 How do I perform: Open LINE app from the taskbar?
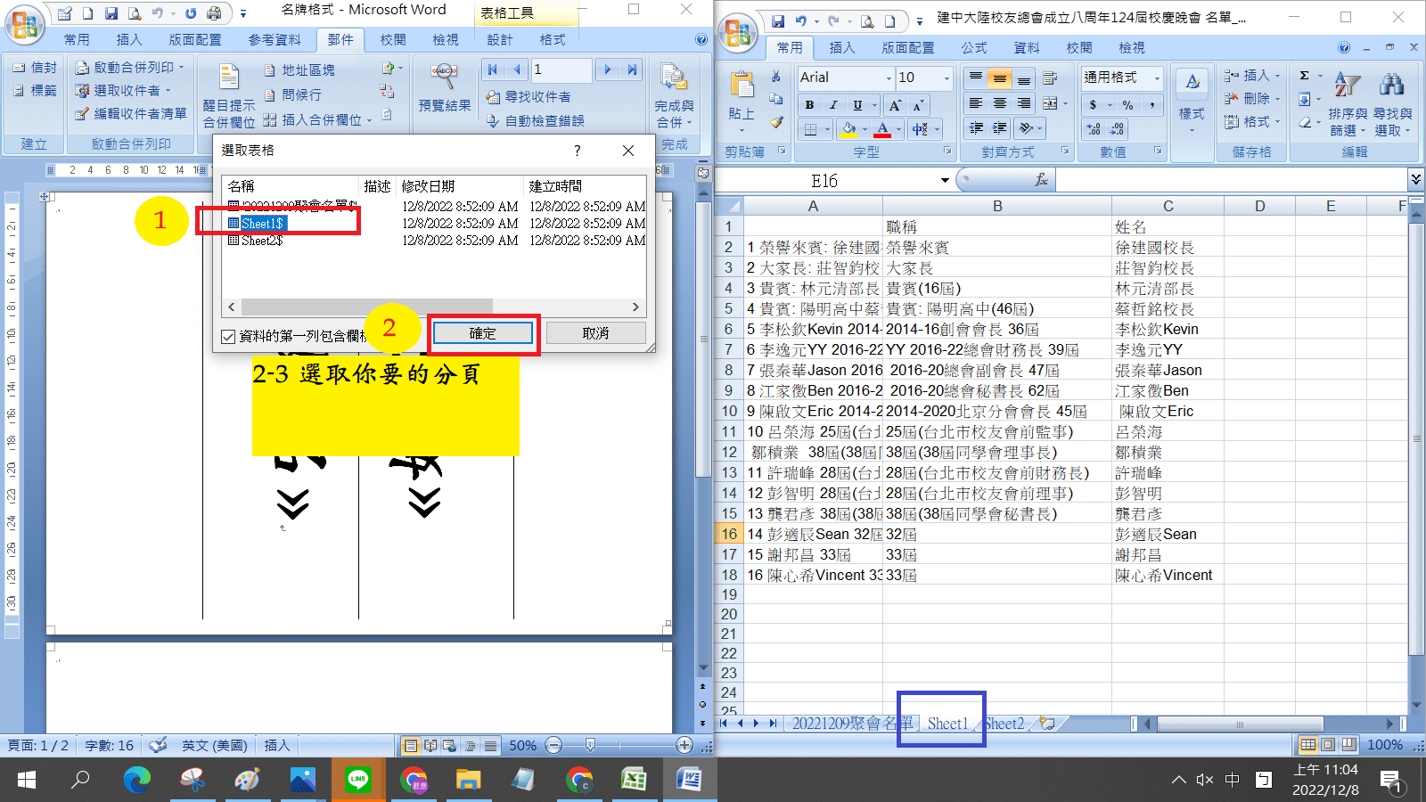(358, 780)
